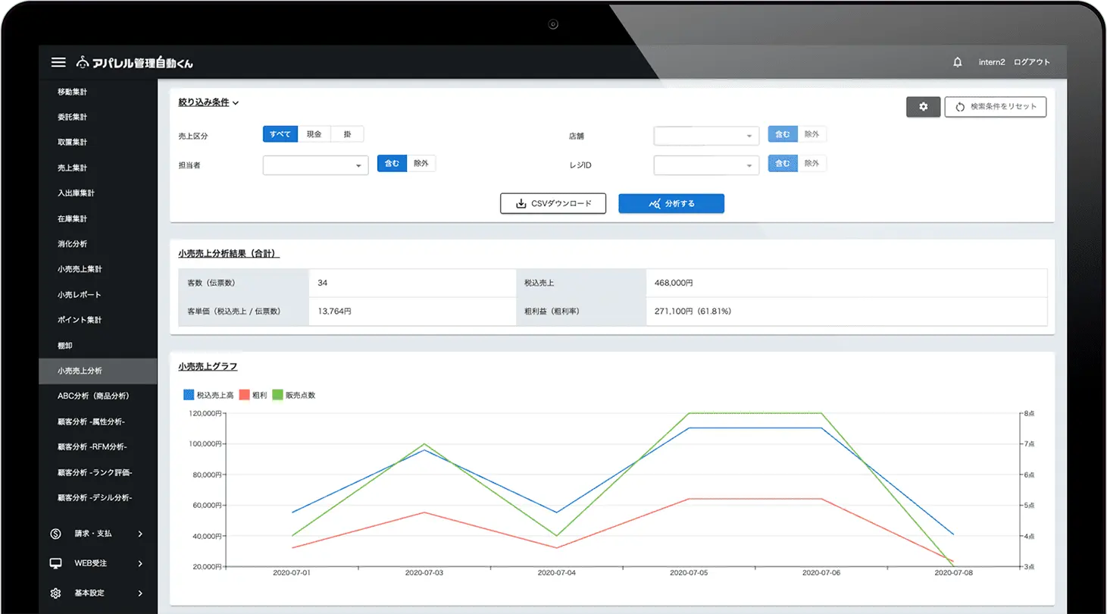
Task: Open ABC分析（商品分析） from the sidebar
Action: pyautogui.click(x=93, y=396)
